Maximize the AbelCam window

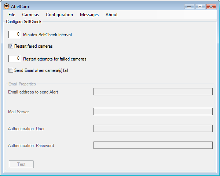click(x=200, y=6)
